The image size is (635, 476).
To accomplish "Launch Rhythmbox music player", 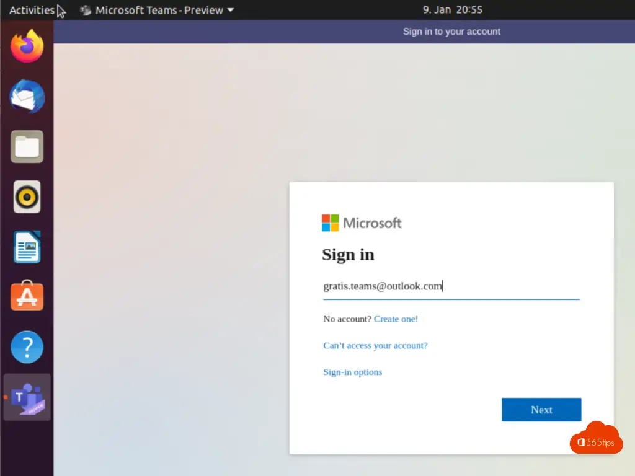I will (x=27, y=197).
